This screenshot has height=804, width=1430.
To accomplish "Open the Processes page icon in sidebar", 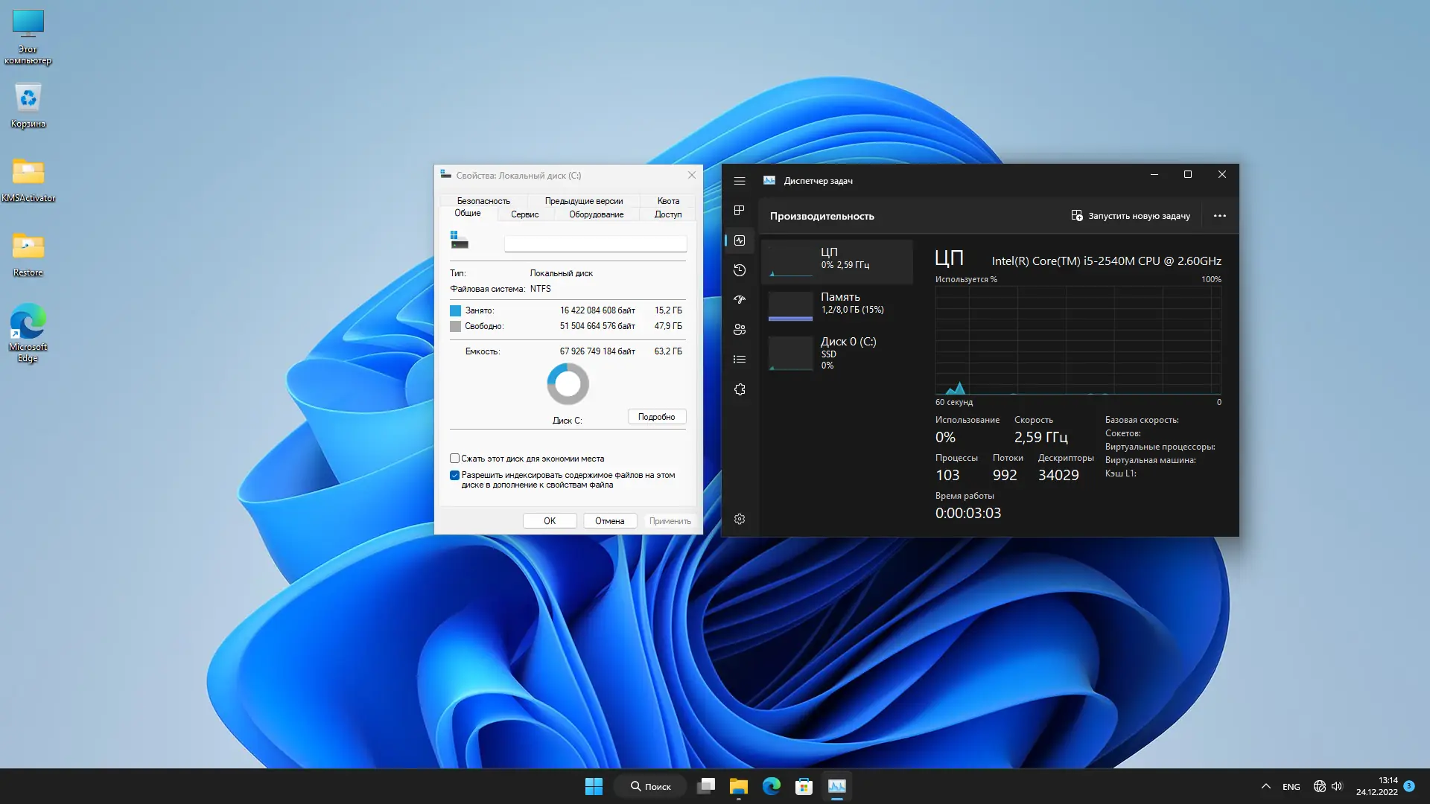I will tap(739, 211).
